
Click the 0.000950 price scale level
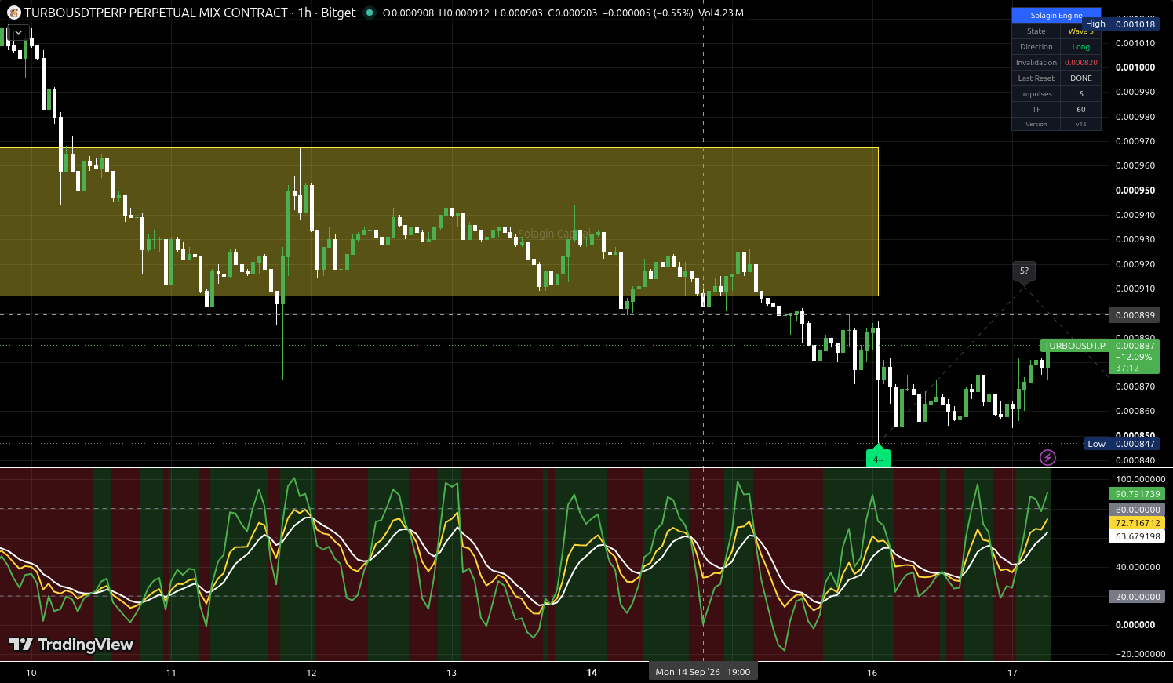[x=1135, y=191]
